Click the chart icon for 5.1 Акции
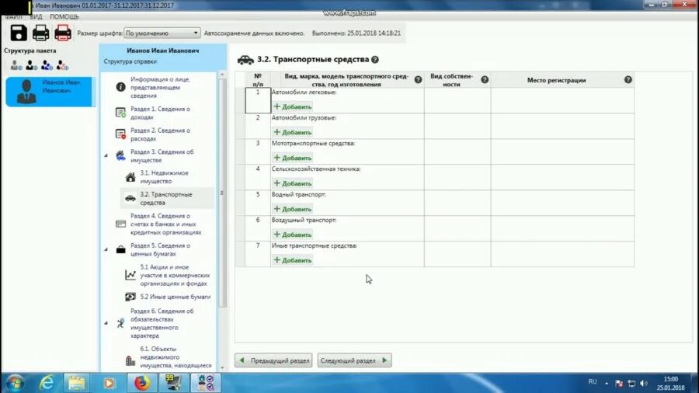The image size is (699, 393). pos(130,275)
